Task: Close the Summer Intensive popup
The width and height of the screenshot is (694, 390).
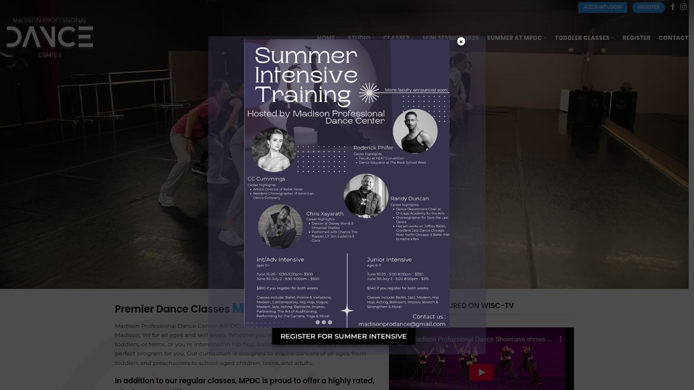Action: coord(461,41)
